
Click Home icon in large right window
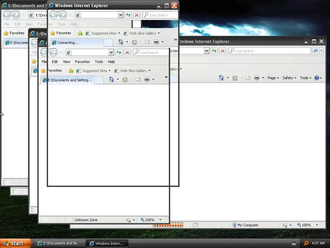coord(221,78)
